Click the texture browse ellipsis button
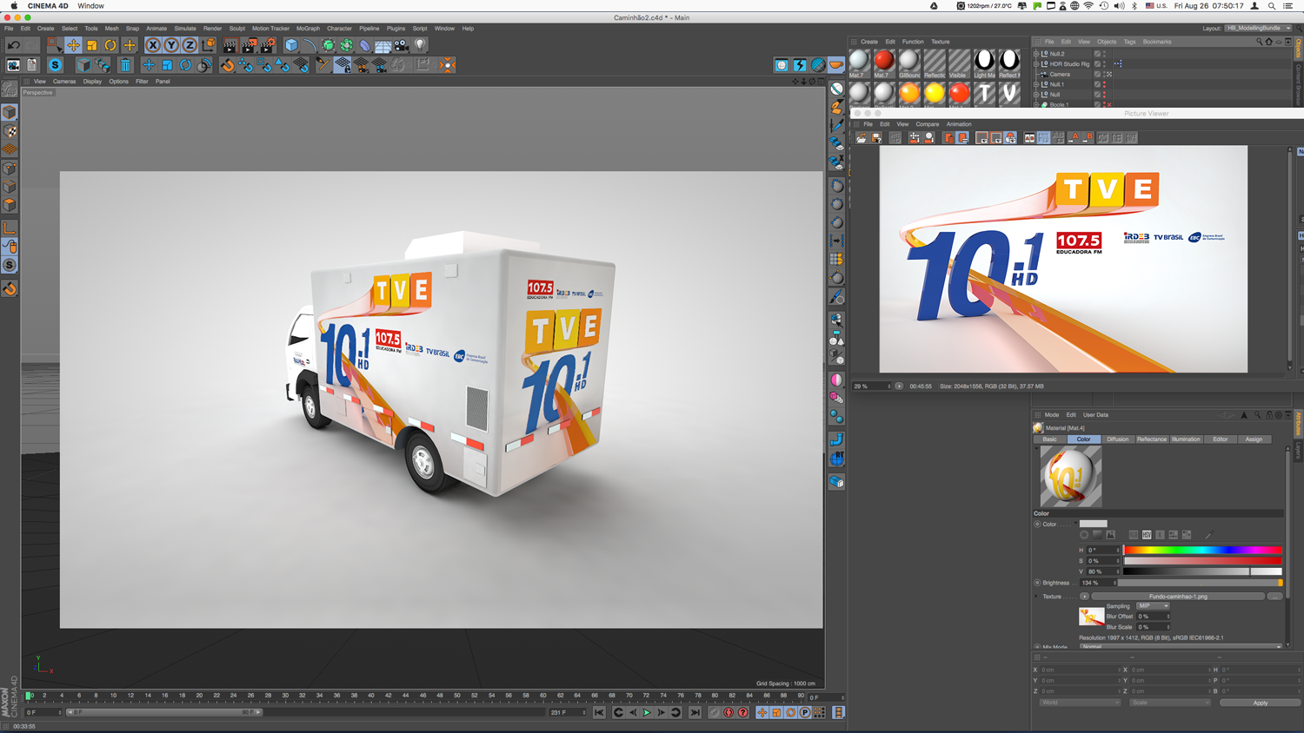This screenshot has height=733, width=1304. (1275, 597)
